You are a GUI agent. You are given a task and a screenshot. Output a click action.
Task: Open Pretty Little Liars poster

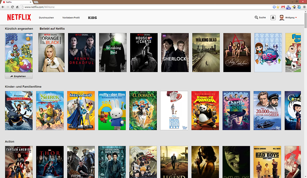237,53
